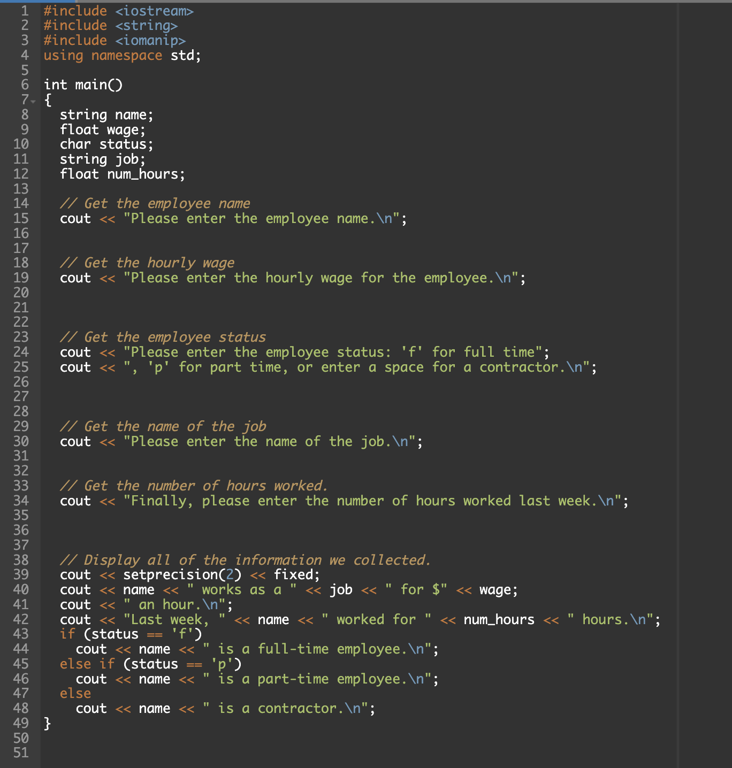Image resolution: width=732 pixels, height=768 pixels.
Task: Select the word namespace on line 4
Action: (x=128, y=55)
